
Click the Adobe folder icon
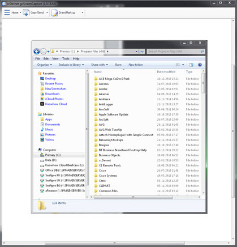coord(96,89)
